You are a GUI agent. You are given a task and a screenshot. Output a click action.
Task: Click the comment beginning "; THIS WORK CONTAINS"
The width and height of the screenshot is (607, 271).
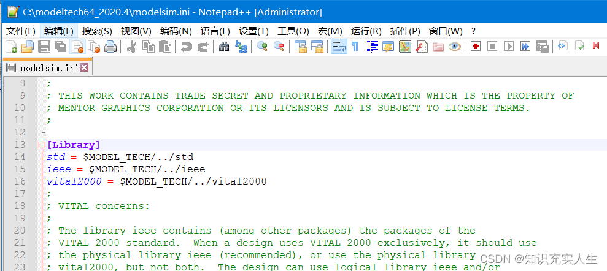[x=310, y=96]
